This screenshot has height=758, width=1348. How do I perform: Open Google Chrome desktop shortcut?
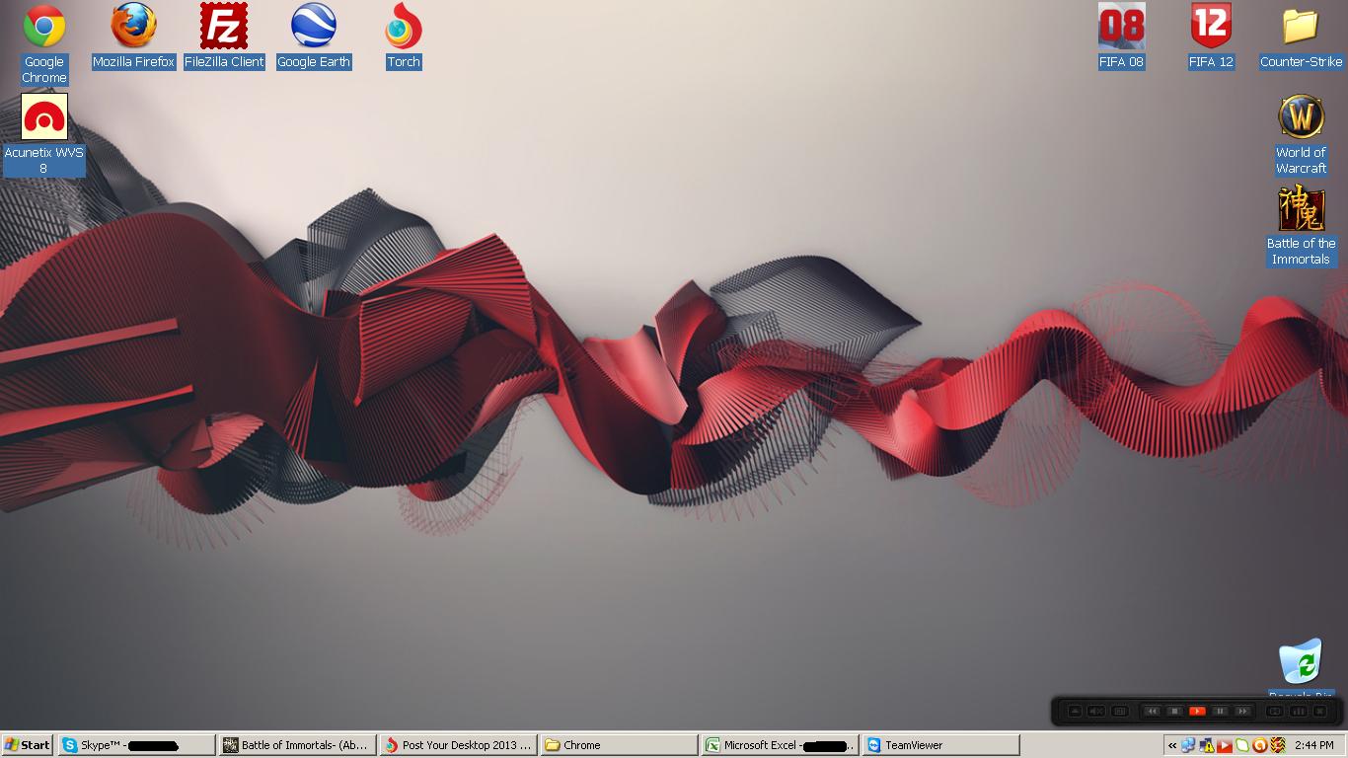click(44, 28)
